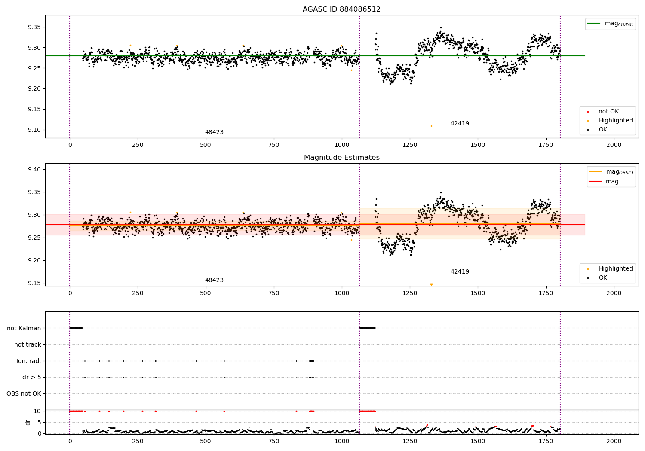Select the 'OBS not OK' row label
This screenshot has height=451, width=645.
point(24,394)
